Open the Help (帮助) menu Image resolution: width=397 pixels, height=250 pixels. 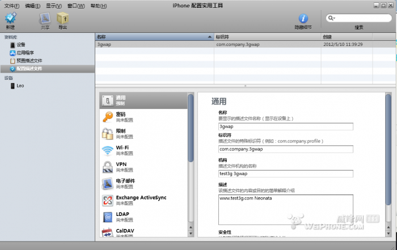(99, 6)
